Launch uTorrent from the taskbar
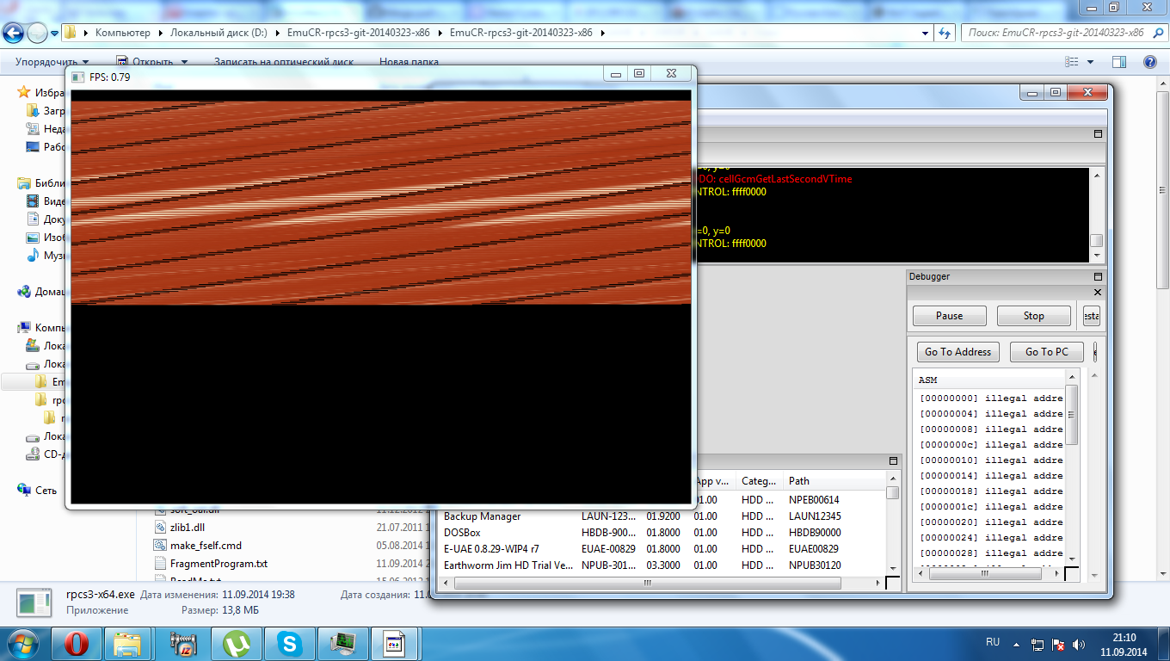The image size is (1170, 661). [x=237, y=643]
